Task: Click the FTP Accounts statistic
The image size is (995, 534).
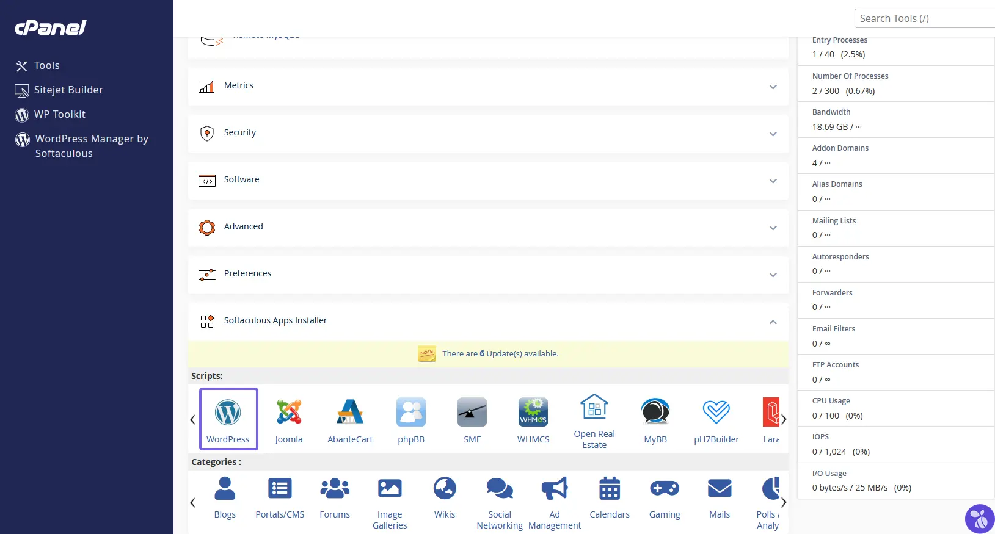Action: click(x=896, y=372)
